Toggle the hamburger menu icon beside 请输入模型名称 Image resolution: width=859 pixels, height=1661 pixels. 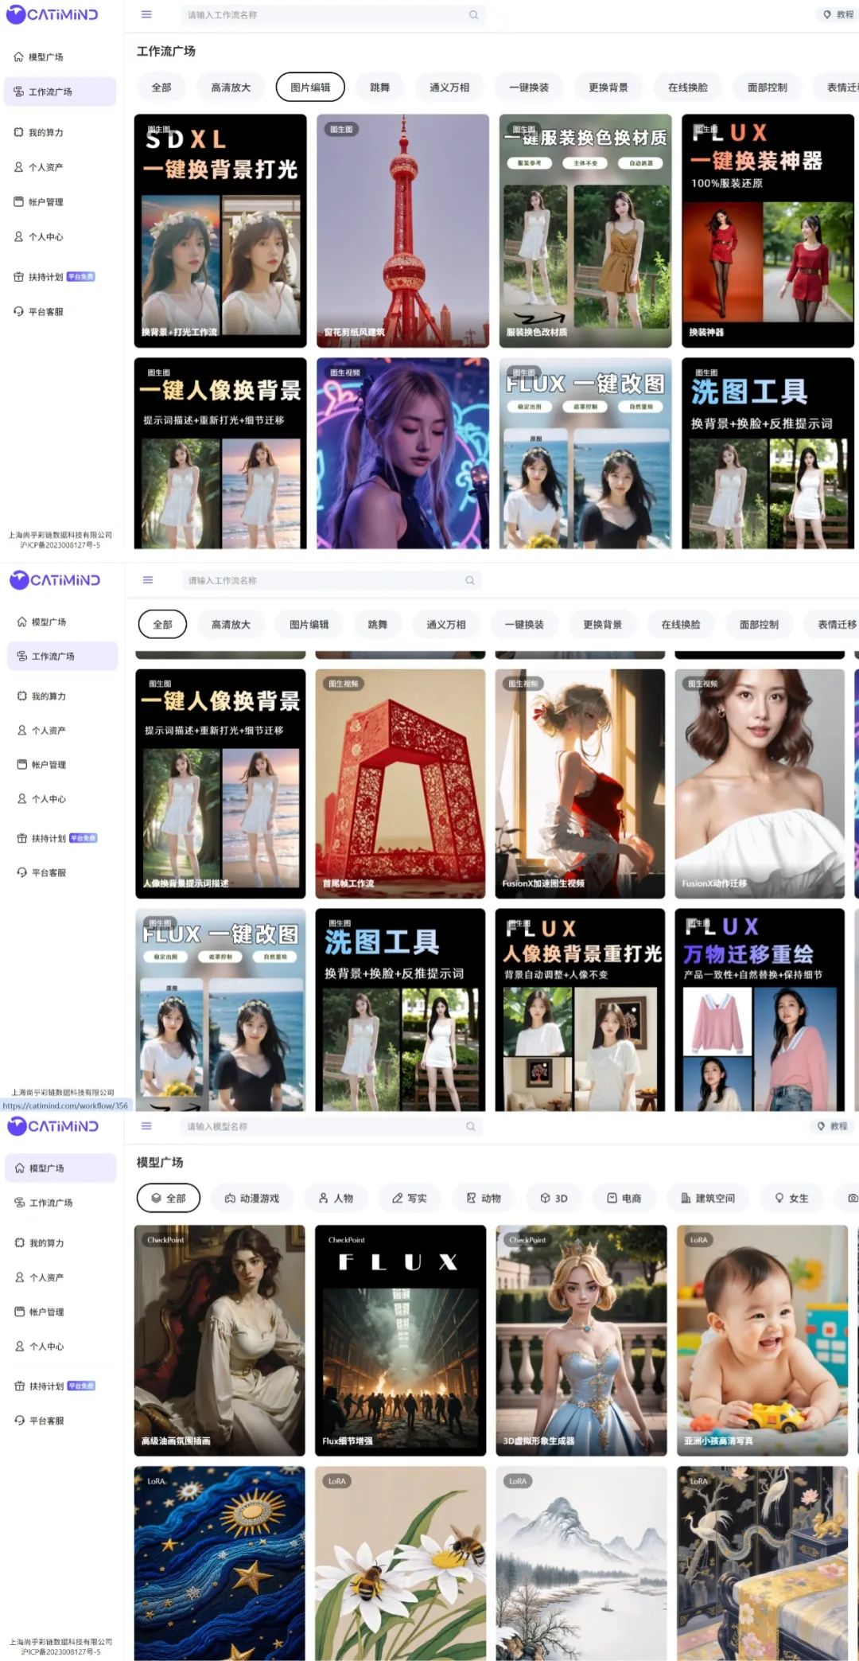click(x=146, y=1126)
